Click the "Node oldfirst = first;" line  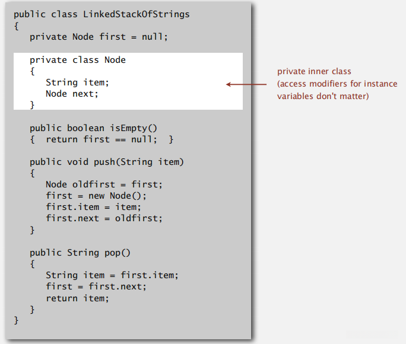(104, 184)
